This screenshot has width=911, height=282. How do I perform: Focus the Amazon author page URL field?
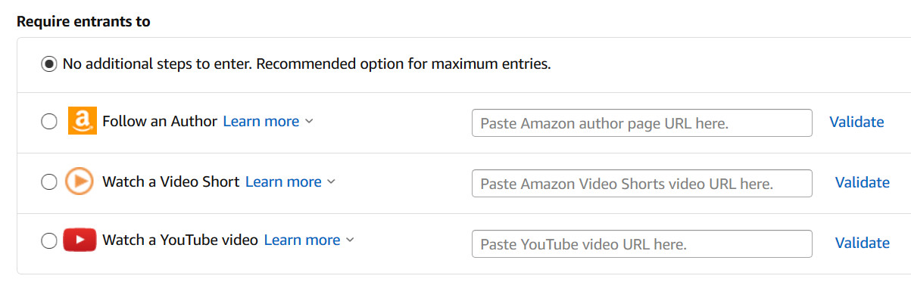click(642, 123)
